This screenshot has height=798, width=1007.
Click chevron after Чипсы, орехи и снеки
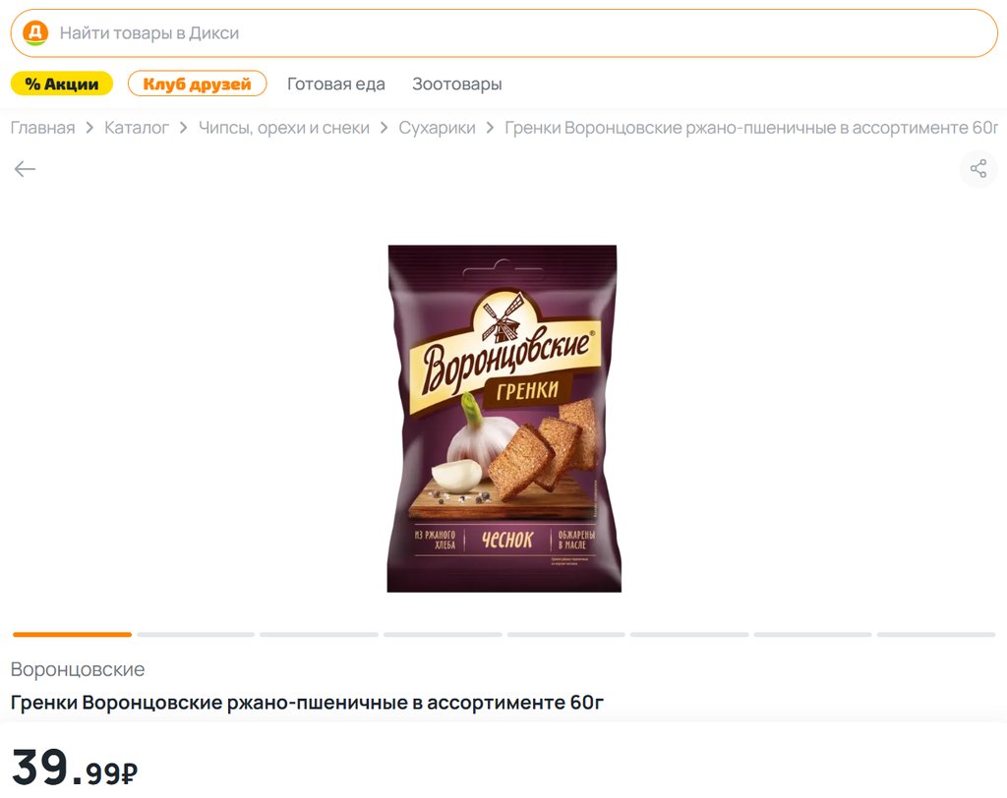coord(385,128)
